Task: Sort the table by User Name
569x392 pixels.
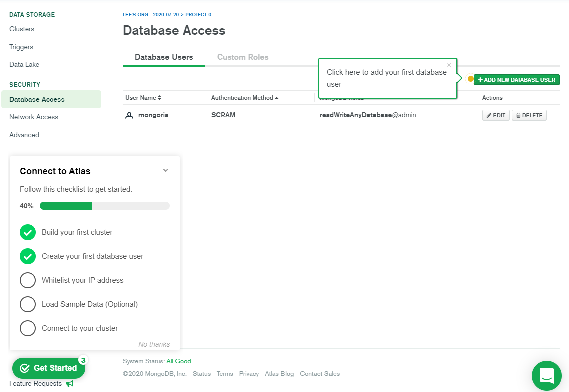Action: coord(143,98)
